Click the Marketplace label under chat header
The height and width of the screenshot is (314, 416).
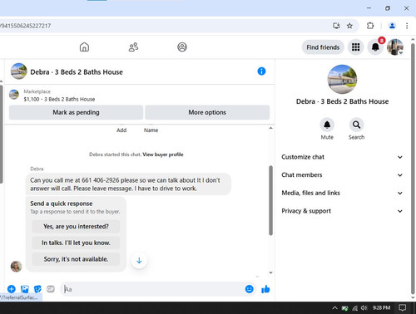37,91
